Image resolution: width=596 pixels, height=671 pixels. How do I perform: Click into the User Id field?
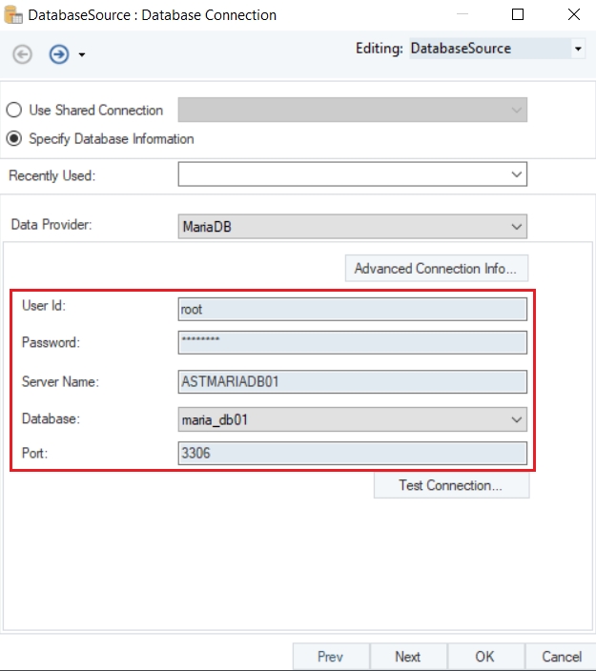(352, 309)
